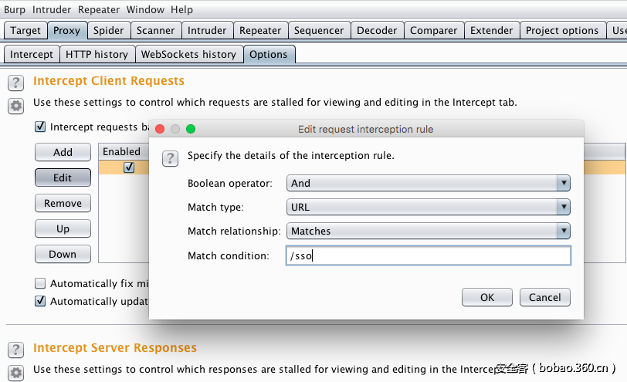Image resolution: width=627 pixels, height=382 pixels.
Task: Open the Intruder main tab
Action: pyautogui.click(x=207, y=31)
